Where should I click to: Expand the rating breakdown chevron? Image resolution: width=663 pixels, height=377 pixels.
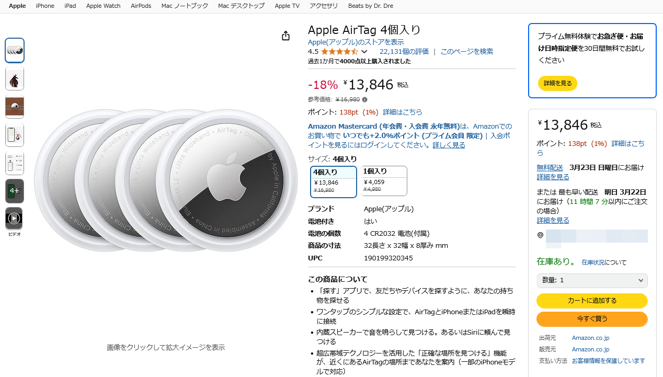pyautogui.click(x=364, y=52)
